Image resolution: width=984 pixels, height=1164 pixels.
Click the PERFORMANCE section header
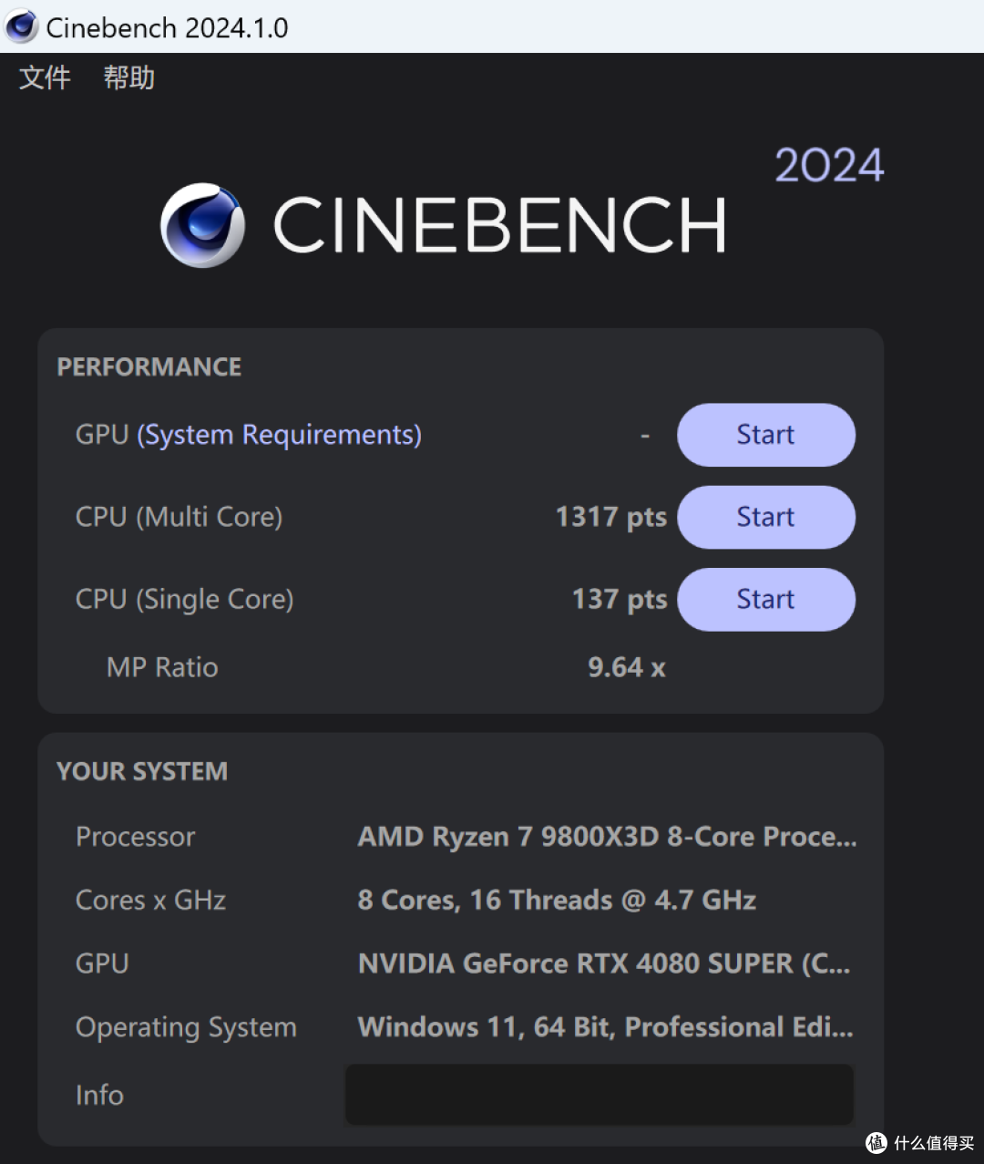pos(149,366)
